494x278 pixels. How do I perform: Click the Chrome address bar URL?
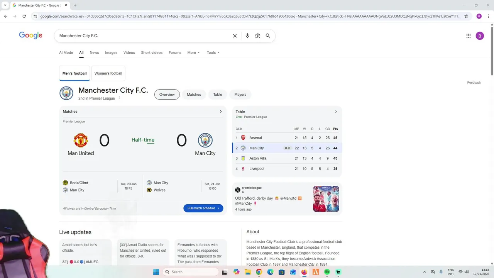(250, 16)
